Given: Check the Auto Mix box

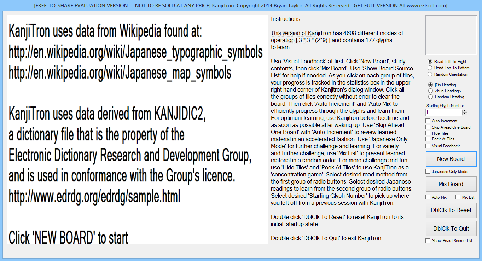Looking at the screenshot, I should pyautogui.click(x=436, y=197).
